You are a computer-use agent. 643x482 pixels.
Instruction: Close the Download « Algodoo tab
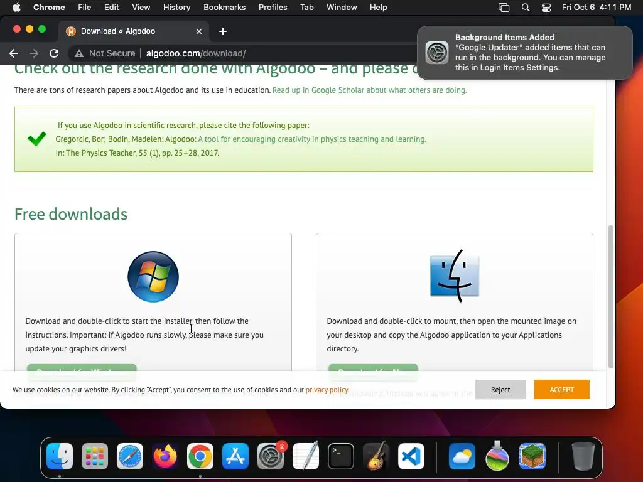coord(199,31)
